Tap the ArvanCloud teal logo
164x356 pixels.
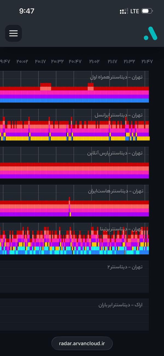150,33
